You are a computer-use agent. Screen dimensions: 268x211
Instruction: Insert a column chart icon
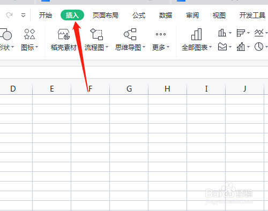222,33
